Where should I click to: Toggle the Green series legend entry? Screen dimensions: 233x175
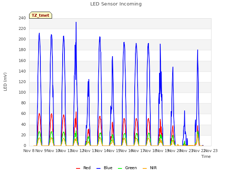127,168
